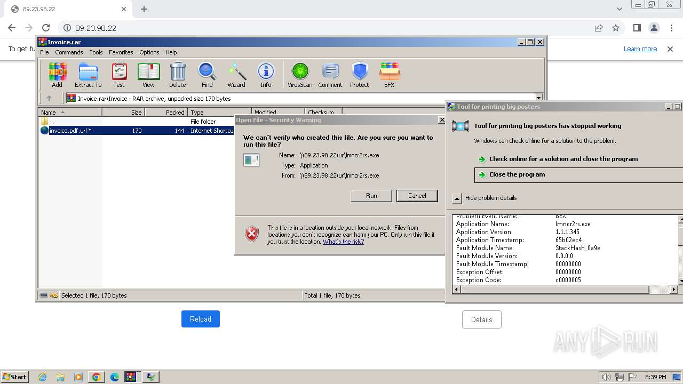
Task: Click the Test archive icon
Action: (x=119, y=75)
